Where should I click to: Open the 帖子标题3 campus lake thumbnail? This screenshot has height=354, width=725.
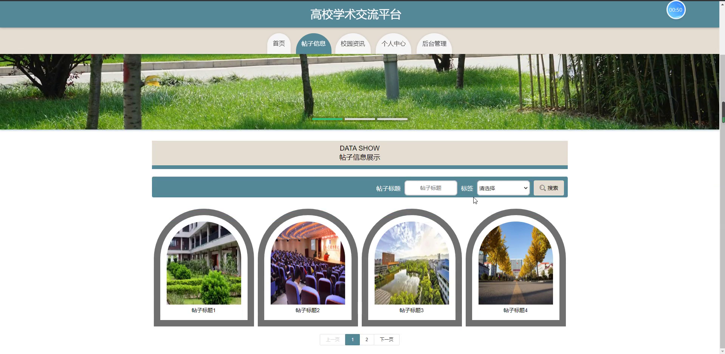point(412,263)
